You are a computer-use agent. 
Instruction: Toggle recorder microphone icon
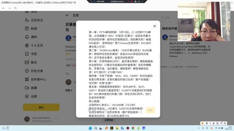pyautogui.click(x=94, y=1)
